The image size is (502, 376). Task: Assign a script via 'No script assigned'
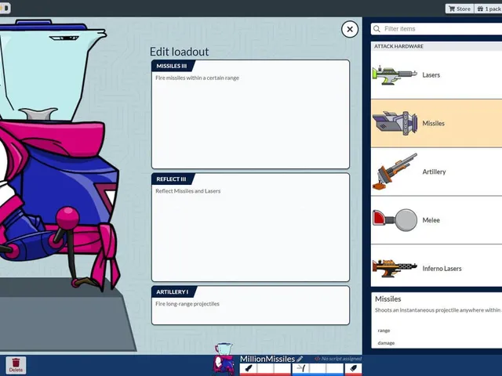[341, 359]
